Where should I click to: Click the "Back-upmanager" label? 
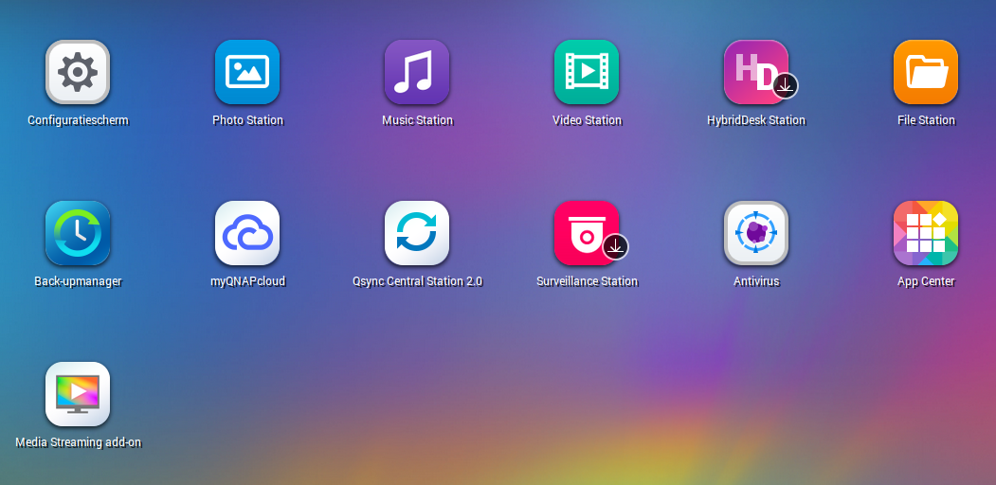(78, 281)
